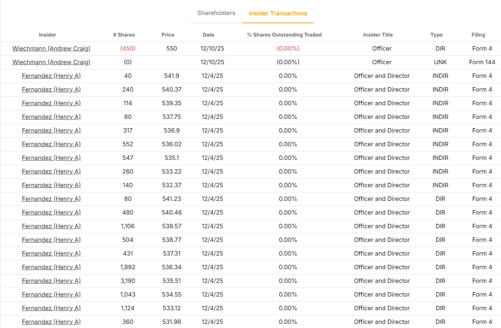Select the Insider Transactions tab
Viewport: 501px width, 328px height.
(278, 13)
